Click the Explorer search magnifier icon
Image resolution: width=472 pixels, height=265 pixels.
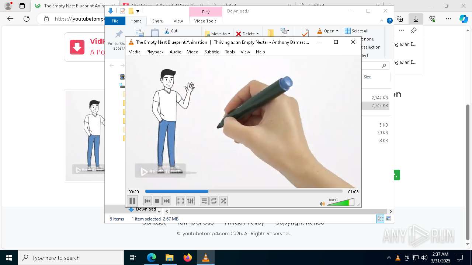click(384, 66)
